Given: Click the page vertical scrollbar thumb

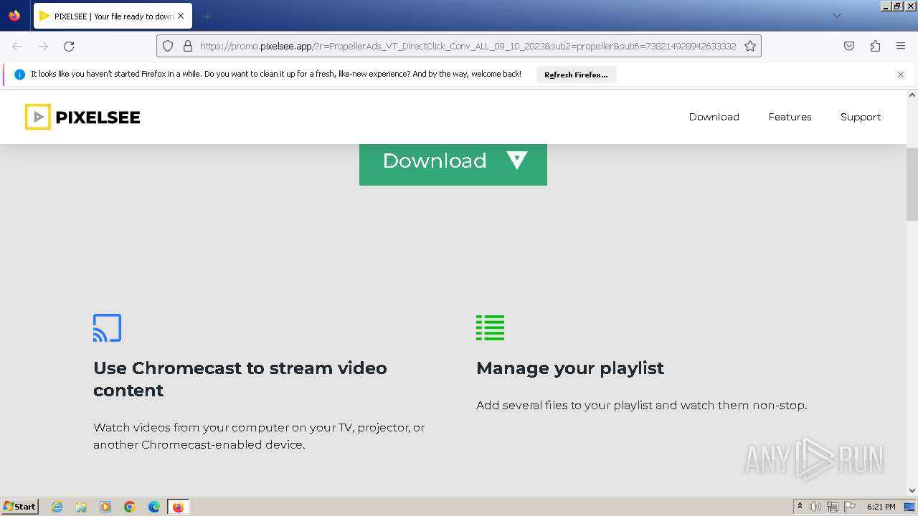Looking at the screenshot, I should [912, 184].
